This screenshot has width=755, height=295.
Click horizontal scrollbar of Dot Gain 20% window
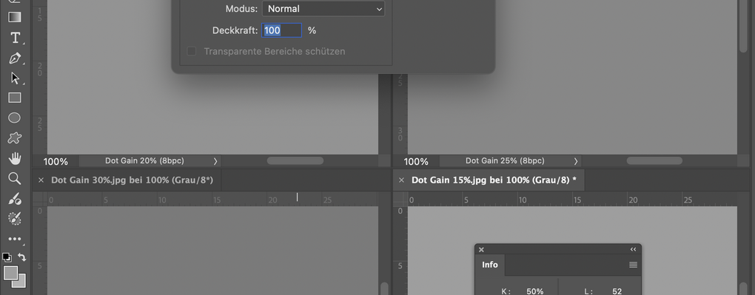[295, 160]
